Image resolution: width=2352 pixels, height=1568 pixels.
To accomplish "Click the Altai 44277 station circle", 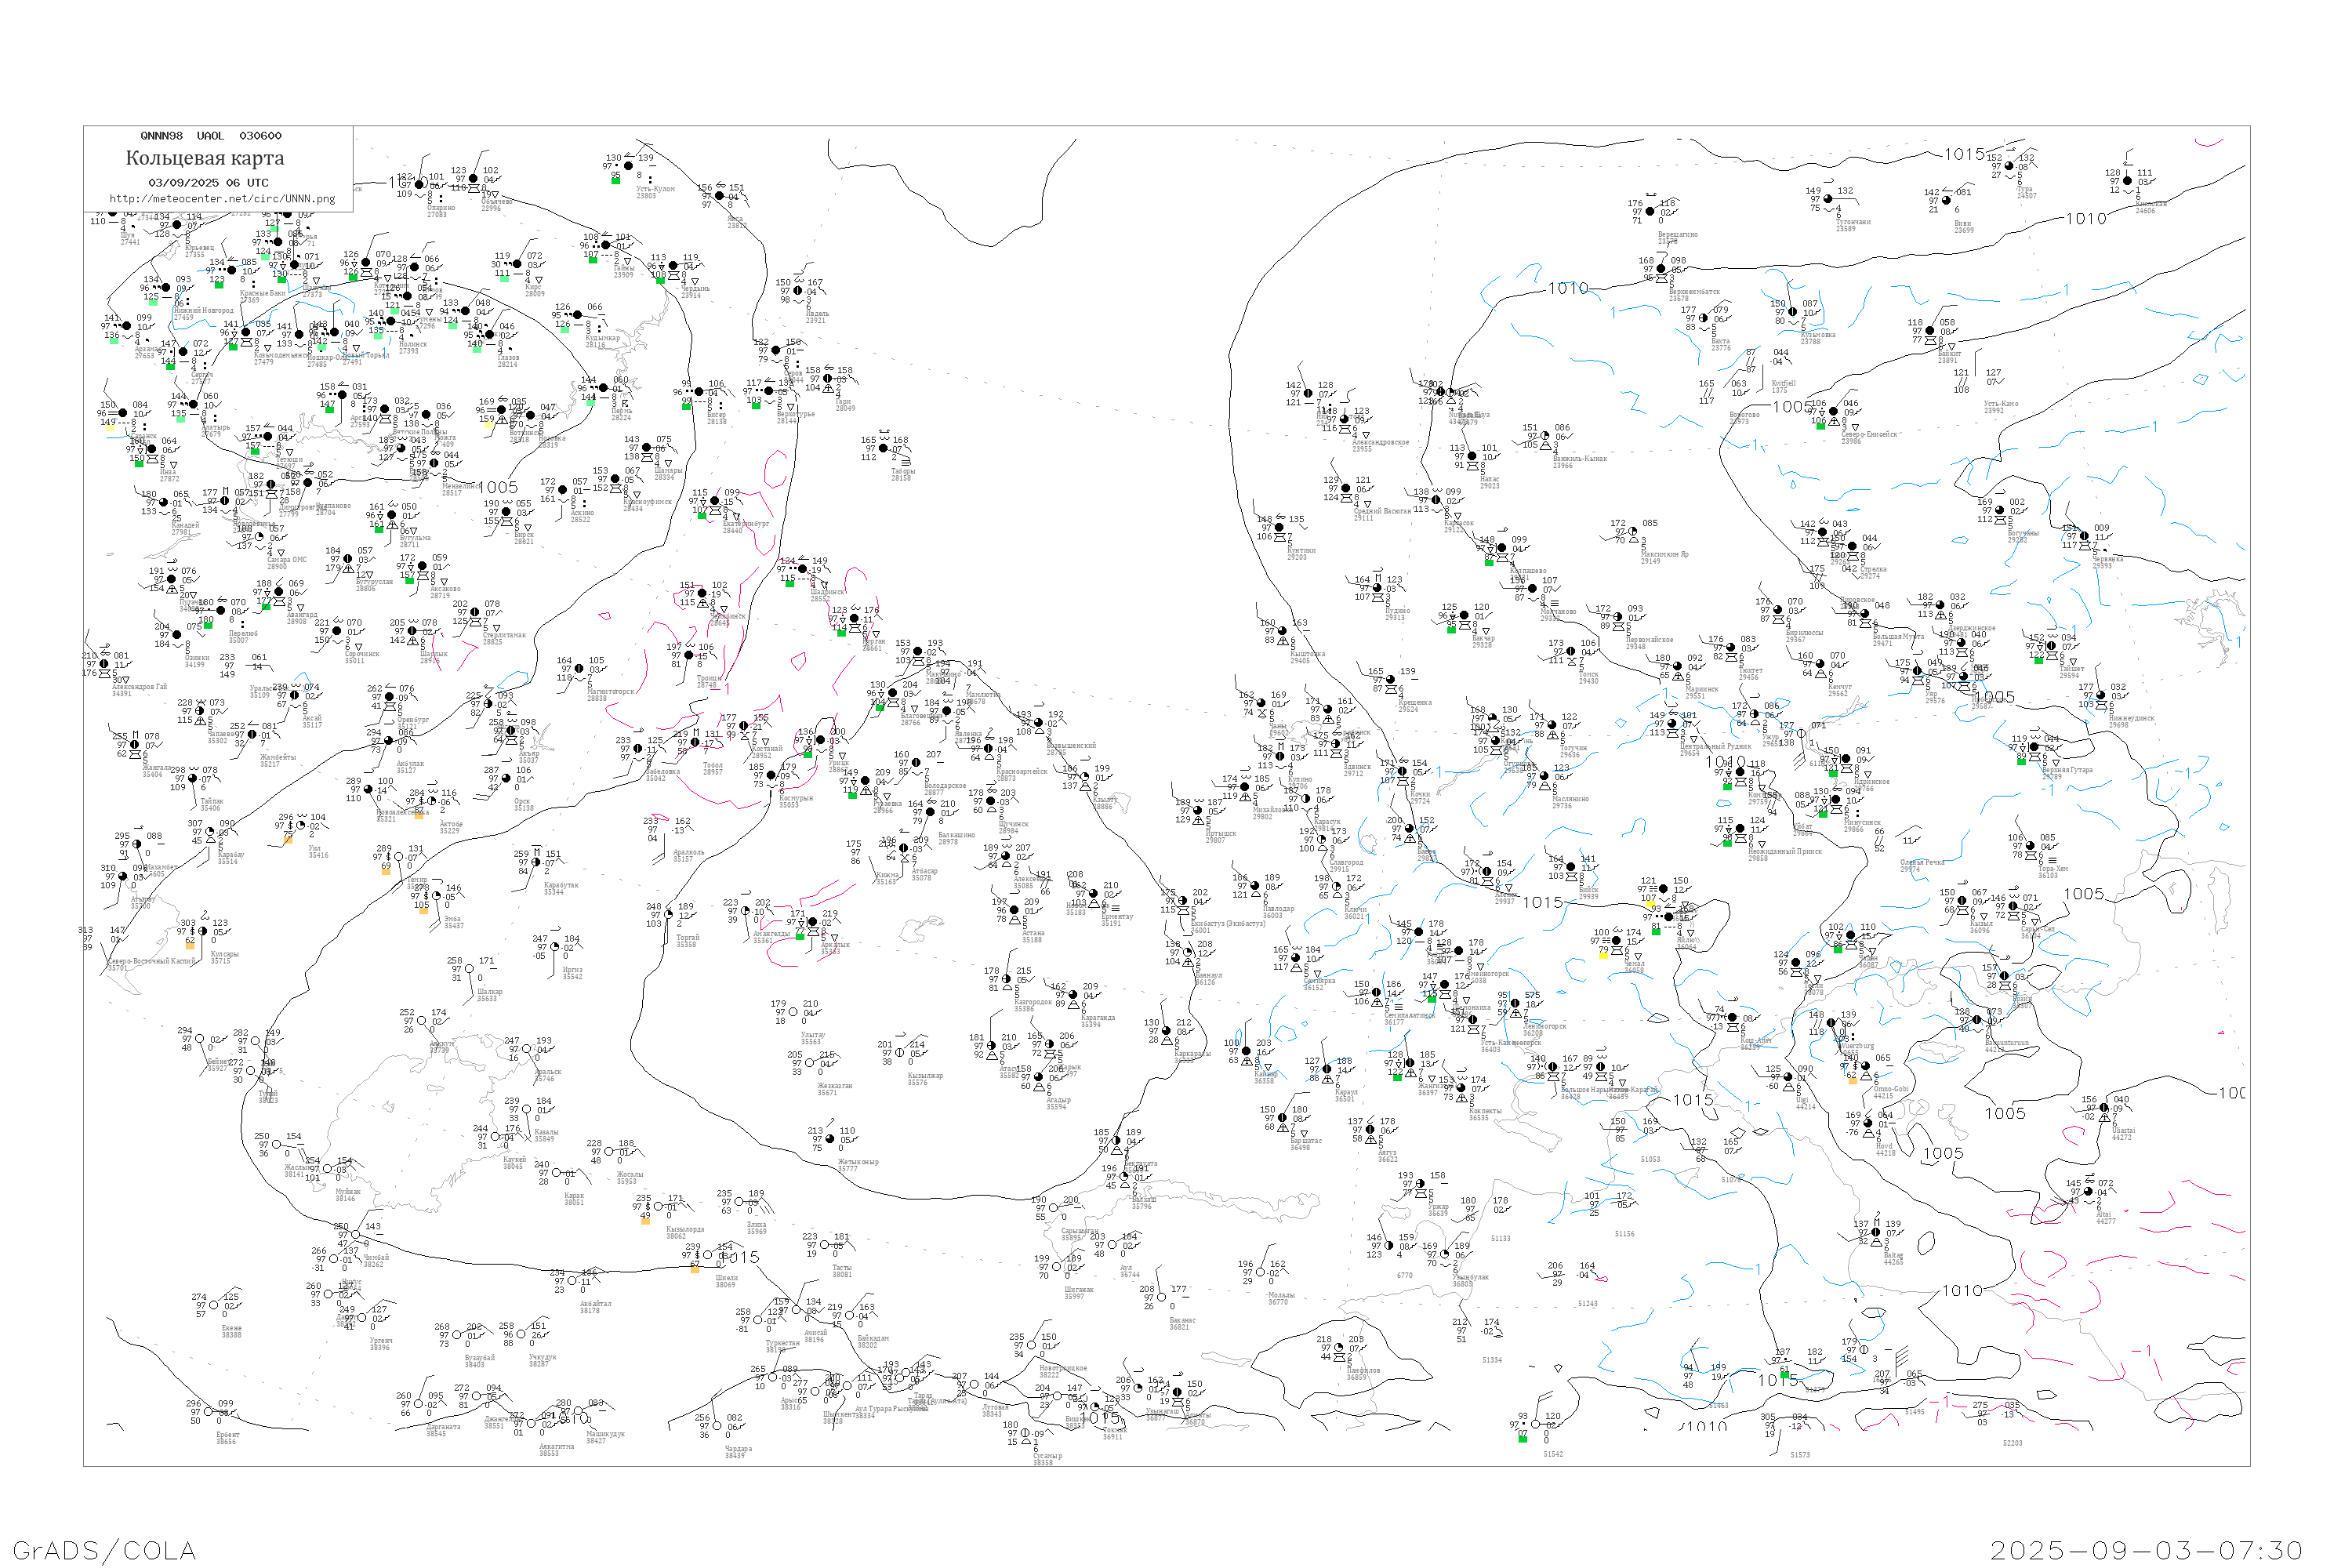I will coord(2090,1192).
